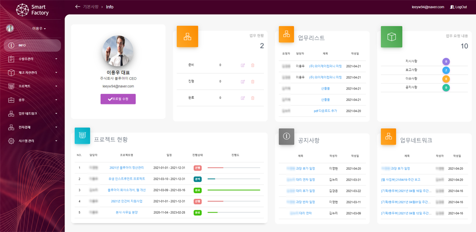Click the progress bar of project number 3
The image size is (476, 232).
point(234,190)
